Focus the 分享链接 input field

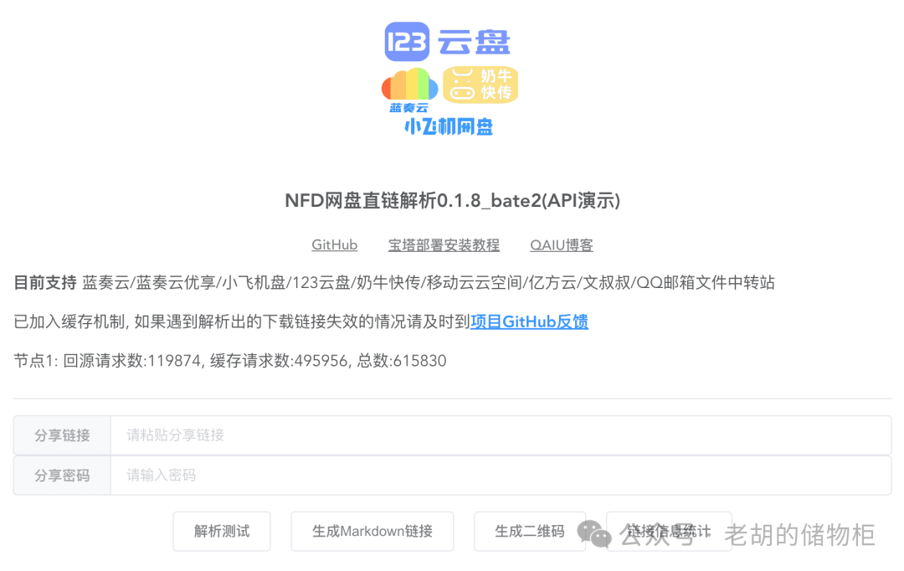coord(501,435)
